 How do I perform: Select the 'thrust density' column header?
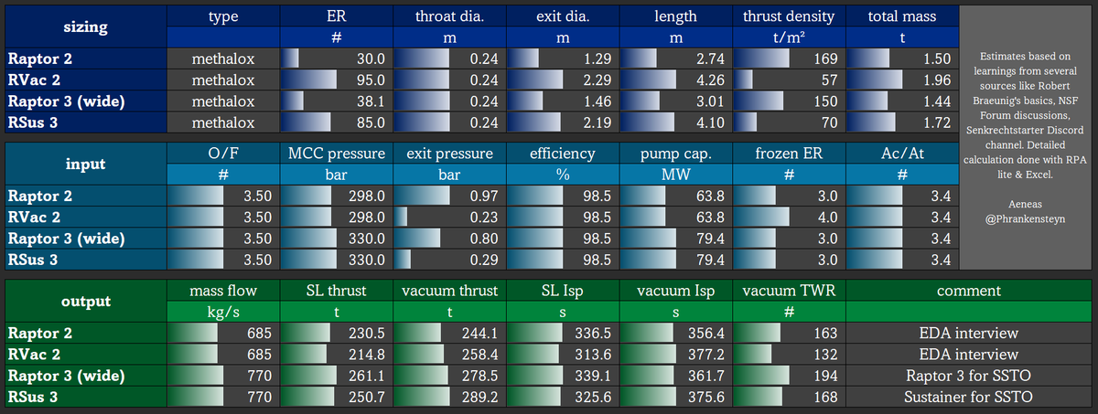[789, 16]
